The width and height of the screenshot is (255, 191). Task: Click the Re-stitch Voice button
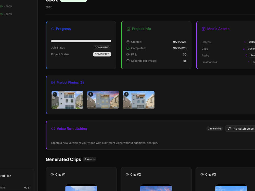pos(240,129)
